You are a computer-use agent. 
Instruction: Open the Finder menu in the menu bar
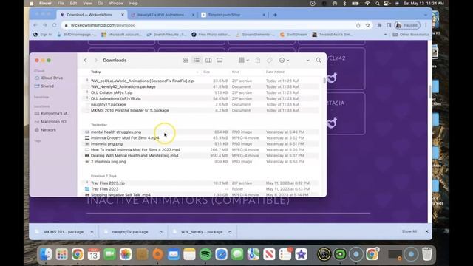(45, 4)
